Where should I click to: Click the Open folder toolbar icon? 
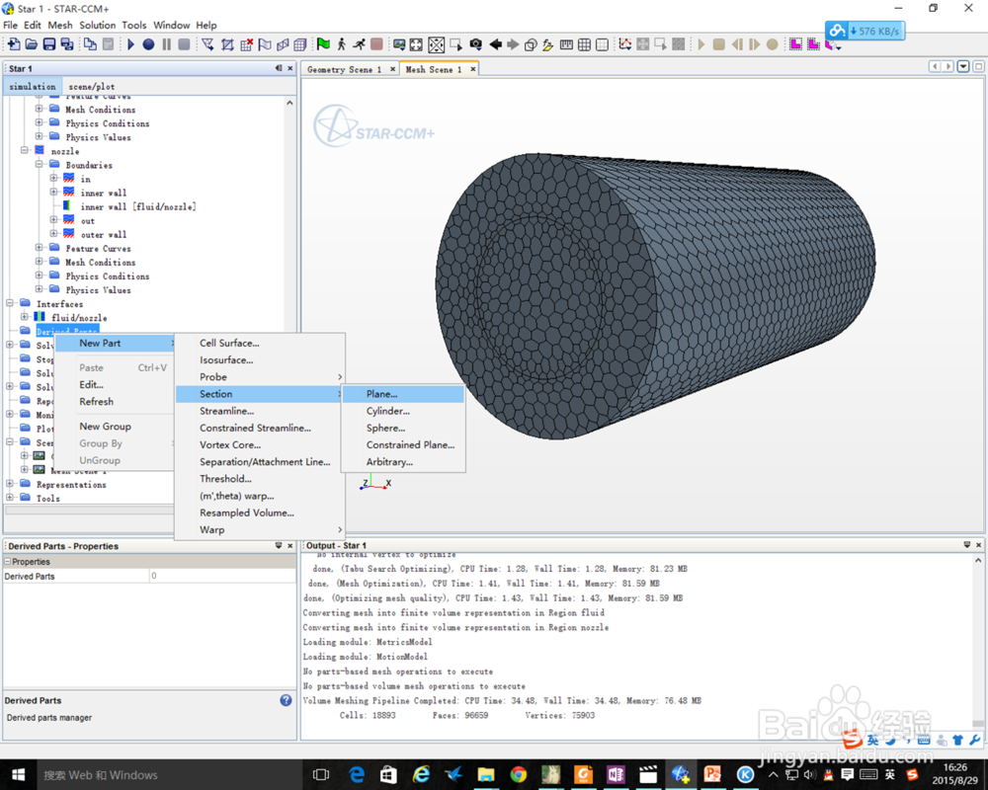point(31,44)
